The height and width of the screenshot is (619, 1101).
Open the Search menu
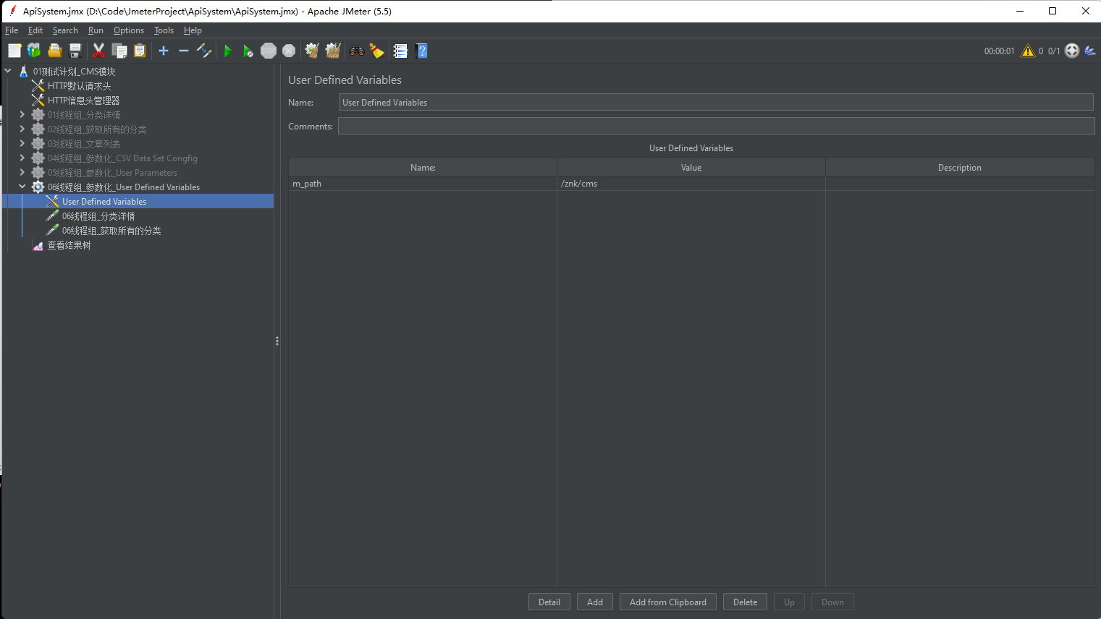click(65, 30)
